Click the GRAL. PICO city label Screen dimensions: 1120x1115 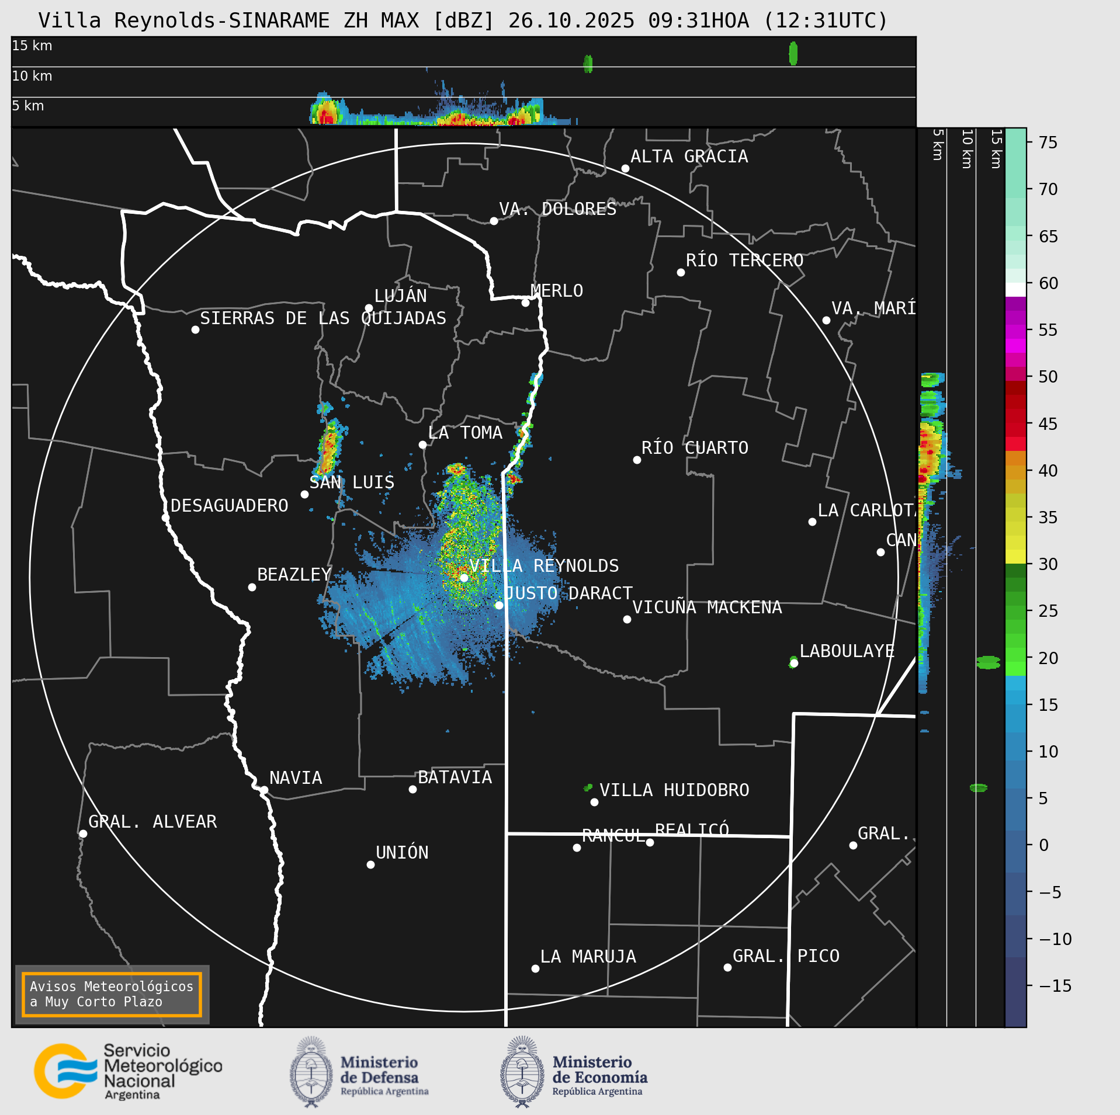[786, 956]
